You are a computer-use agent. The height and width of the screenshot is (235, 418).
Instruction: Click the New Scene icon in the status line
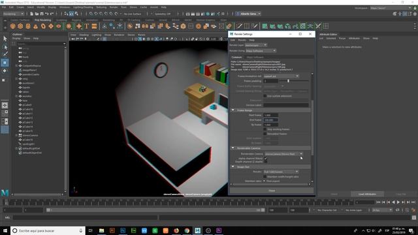point(32,14)
